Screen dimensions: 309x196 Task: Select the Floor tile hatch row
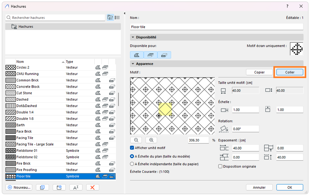(61, 176)
